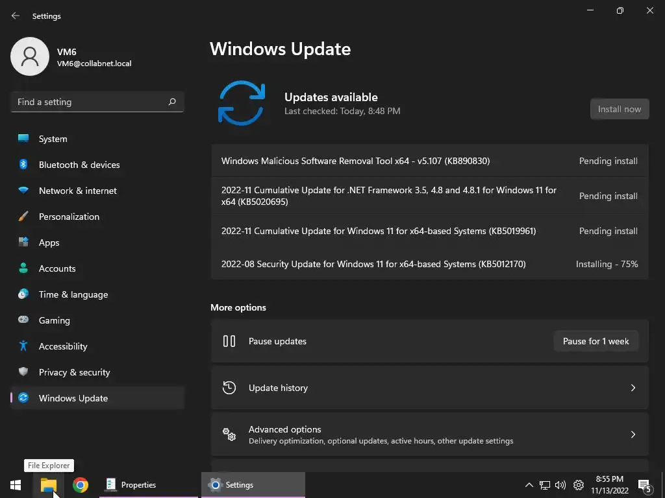This screenshot has width=665, height=498.
Task: Click the Time & language globe clock icon
Action: (x=23, y=294)
